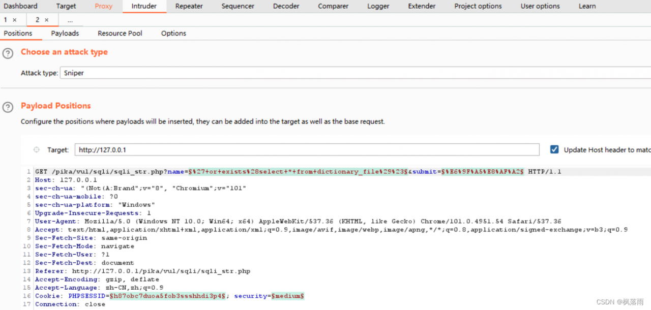Image resolution: width=651 pixels, height=310 pixels.
Task: Open the Resource Pool sub-tab
Action: [120, 33]
